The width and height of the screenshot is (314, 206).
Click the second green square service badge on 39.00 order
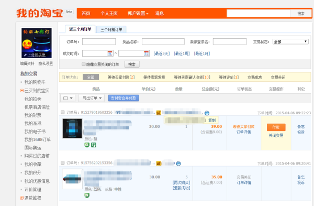pos(94,145)
